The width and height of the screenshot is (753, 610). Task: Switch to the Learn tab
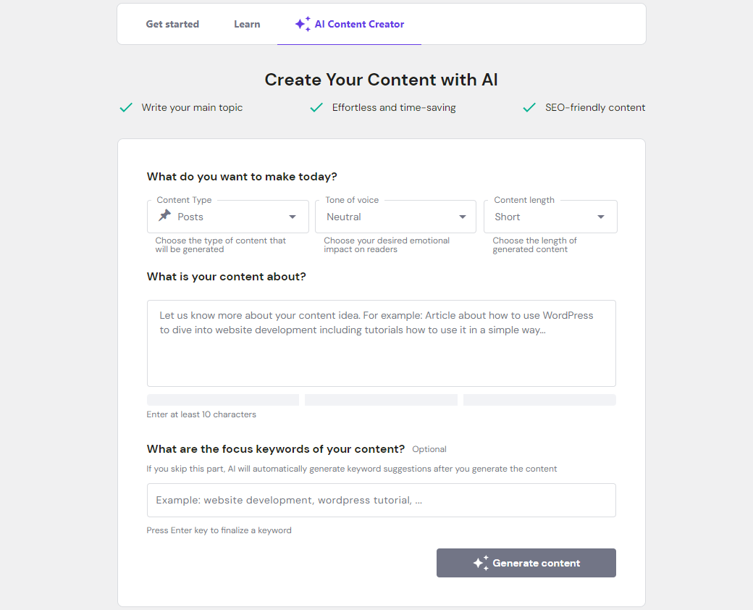(x=247, y=23)
